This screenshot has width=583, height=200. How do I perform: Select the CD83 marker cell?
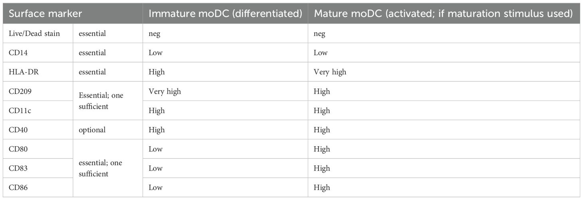point(18,168)
